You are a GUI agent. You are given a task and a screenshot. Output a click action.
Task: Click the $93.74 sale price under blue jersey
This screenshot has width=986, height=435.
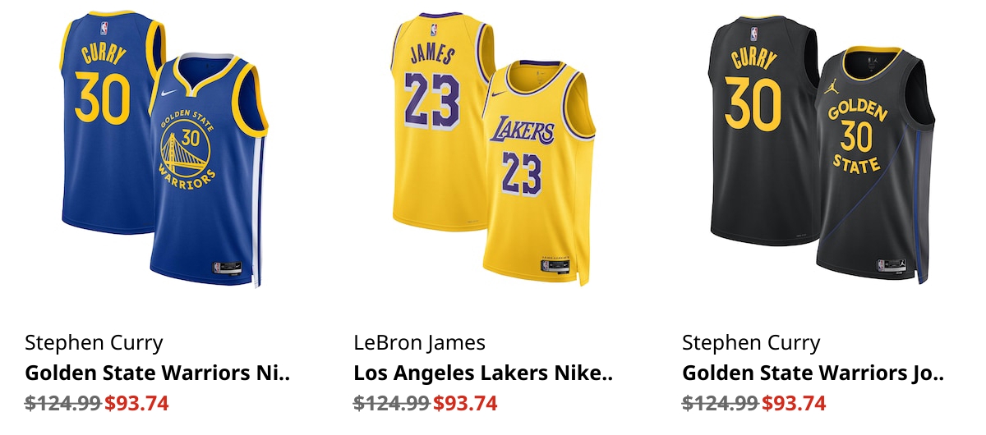coord(136,404)
